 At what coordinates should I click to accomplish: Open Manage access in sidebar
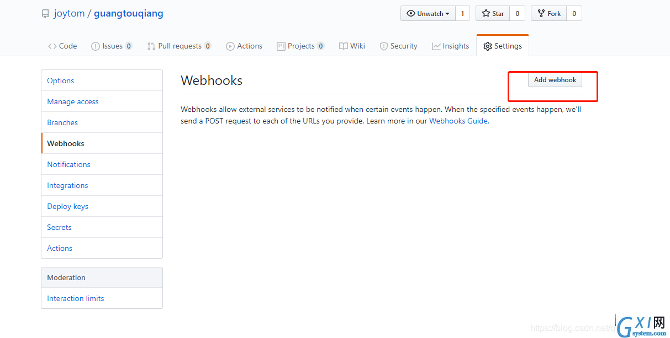click(x=102, y=101)
